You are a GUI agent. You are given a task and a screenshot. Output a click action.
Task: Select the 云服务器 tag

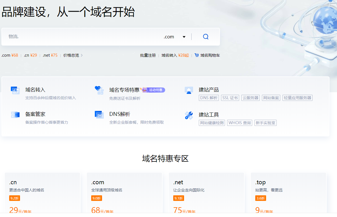pyautogui.click(x=251, y=98)
